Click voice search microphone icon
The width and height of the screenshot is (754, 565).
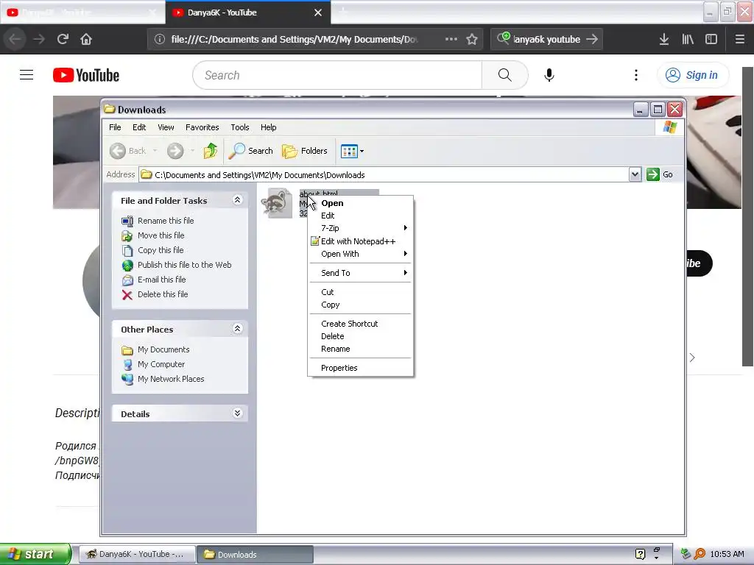(549, 75)
